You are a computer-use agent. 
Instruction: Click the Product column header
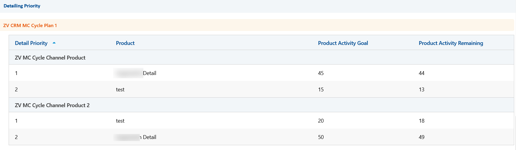click(125, 43)
